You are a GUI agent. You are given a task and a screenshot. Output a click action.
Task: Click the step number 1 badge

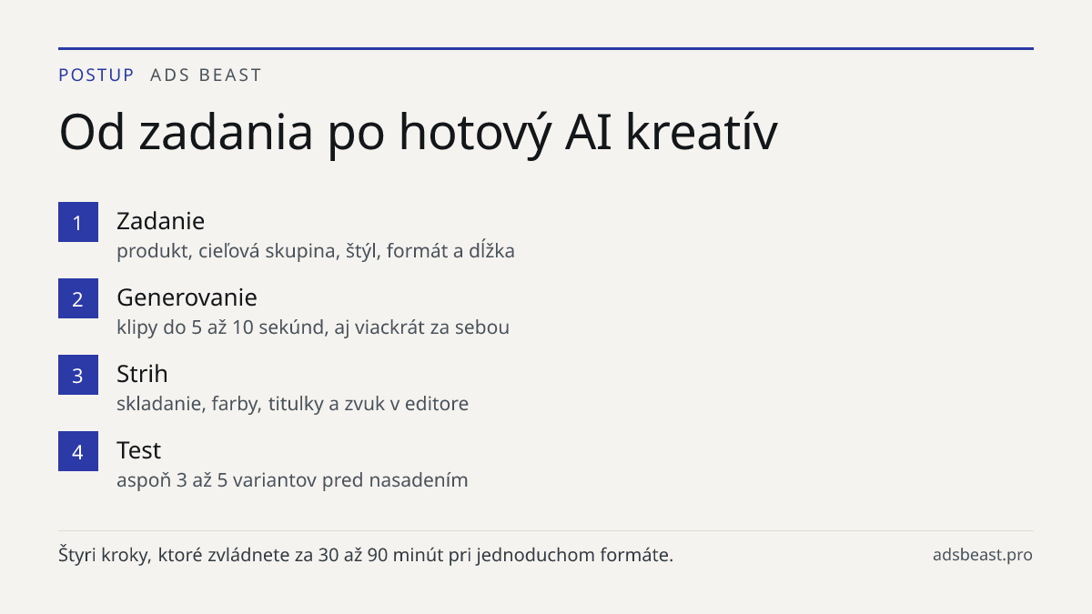[78, 222]
